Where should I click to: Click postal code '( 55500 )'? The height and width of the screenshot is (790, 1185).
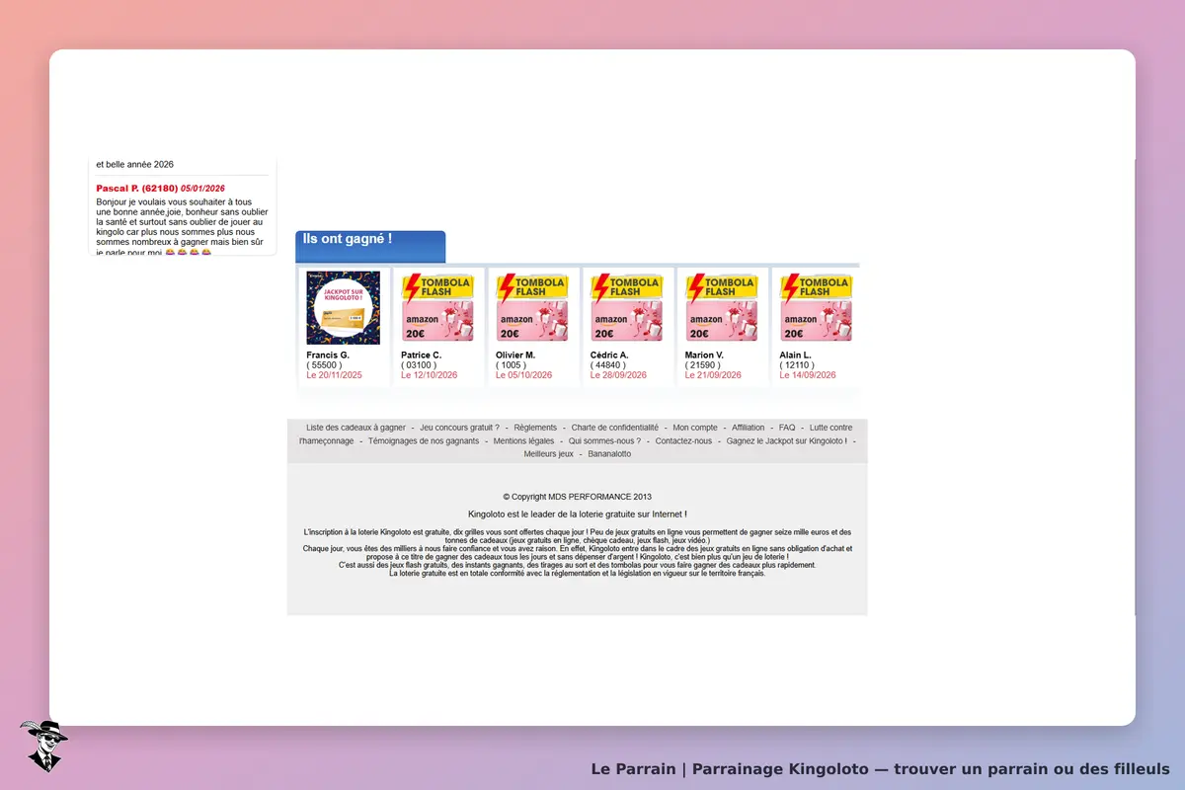point(325,365)
